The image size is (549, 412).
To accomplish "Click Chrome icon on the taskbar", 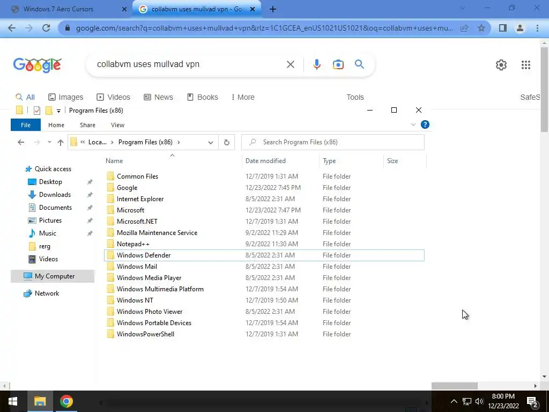I will pyautogui.click(x=66, y=401).
